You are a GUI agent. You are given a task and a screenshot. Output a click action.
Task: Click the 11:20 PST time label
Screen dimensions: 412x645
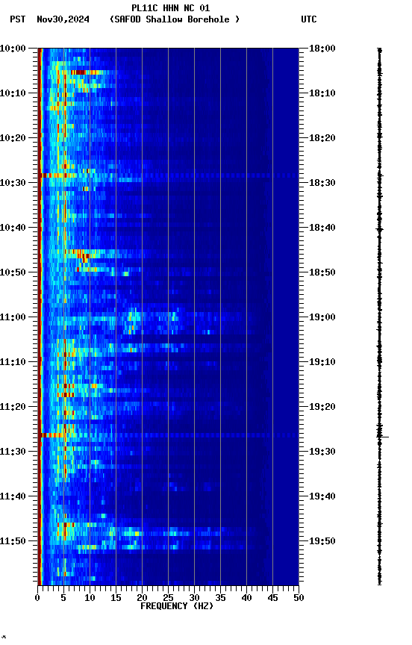pos(13,408)
